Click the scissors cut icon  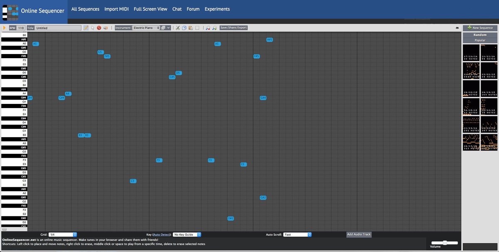pos(178,28)
